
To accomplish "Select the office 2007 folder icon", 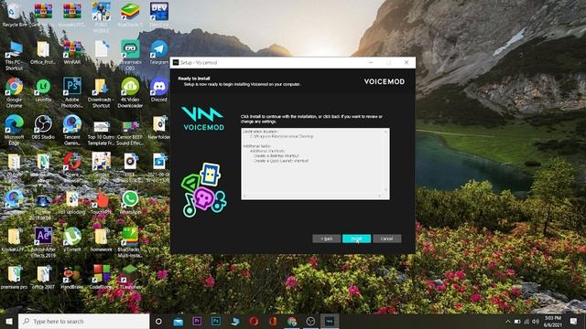I will [43, 278].
